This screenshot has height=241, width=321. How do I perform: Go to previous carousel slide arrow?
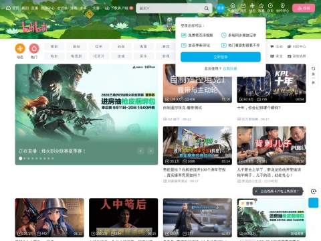coord(140,151)
